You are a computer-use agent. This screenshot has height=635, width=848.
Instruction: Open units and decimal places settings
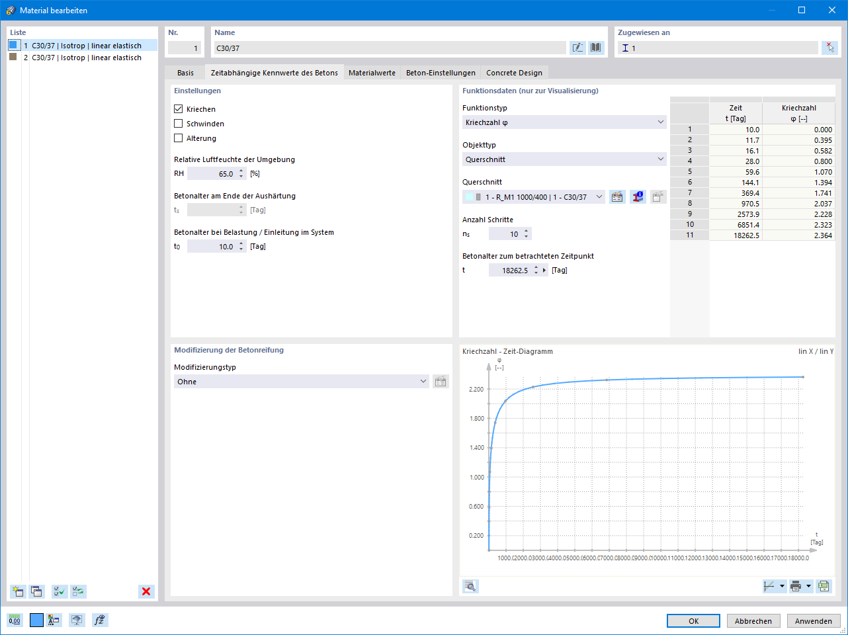pos(15,620)
